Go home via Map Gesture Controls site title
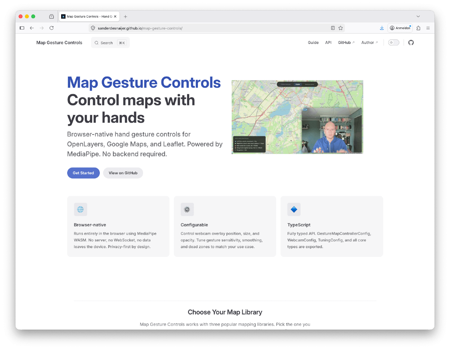The image size is (450, 350). click(59, 43)
